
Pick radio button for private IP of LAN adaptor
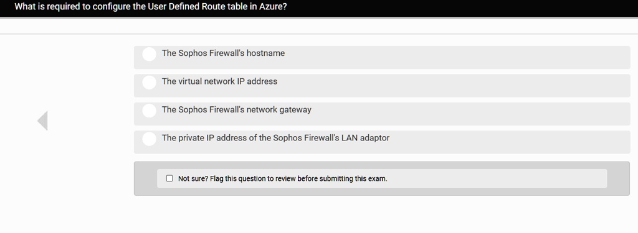150,139
